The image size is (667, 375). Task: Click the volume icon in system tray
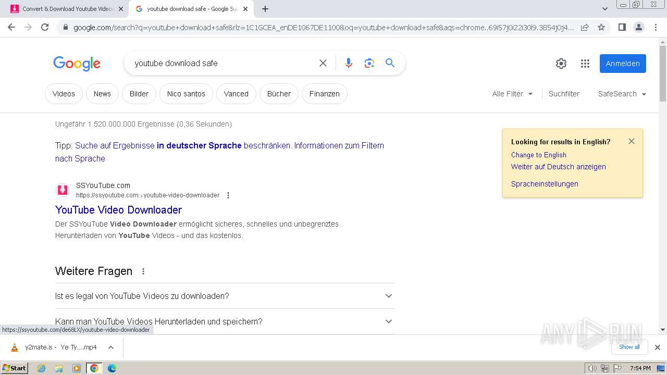click(592, 368)
